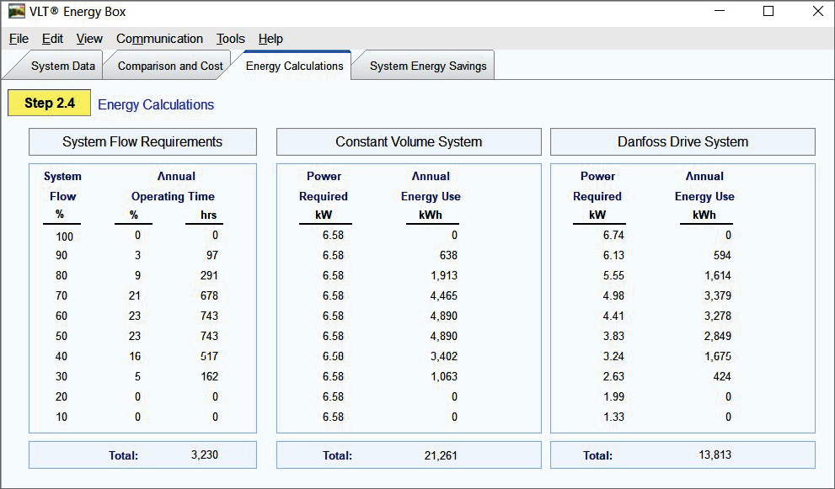This screenshot has width=835, height=489.
Task: Open the File menu
Action: pyautogui.click(x=19, y=39)
